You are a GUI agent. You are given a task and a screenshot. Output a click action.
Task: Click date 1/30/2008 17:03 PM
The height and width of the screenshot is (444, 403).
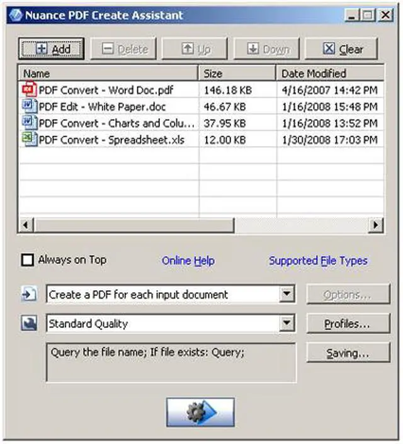(x=330, y=140)
